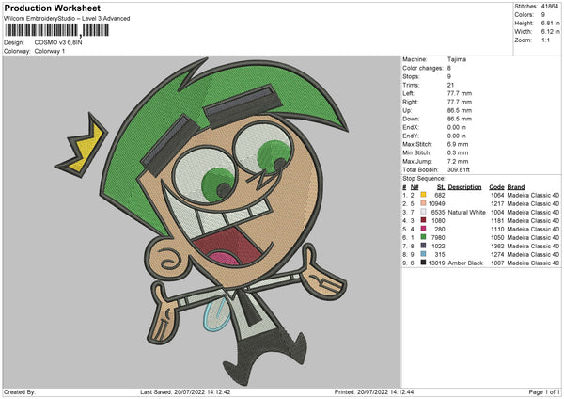The image size is (564, 399).
Task: Pick the dark red swatch, code 1181
Action: coord(424,220)
